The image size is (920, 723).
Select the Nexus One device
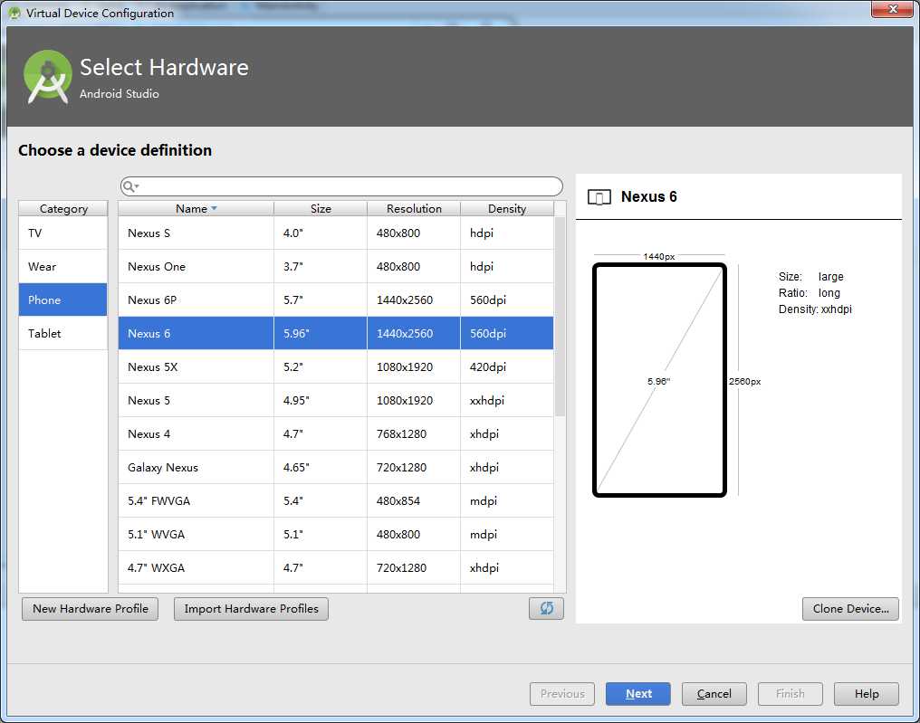pos(336,266)
